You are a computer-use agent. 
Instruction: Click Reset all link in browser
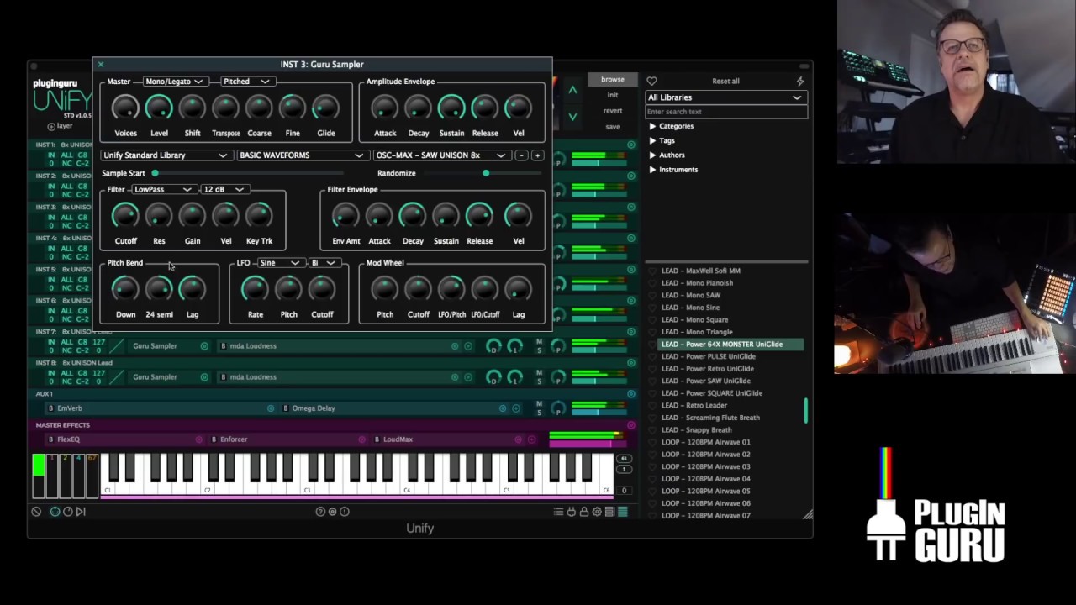(x=725, y=82)
